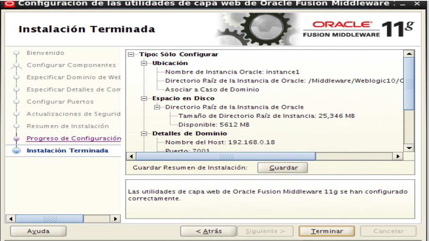Select Instalación Terminada step

pos(68,151)
